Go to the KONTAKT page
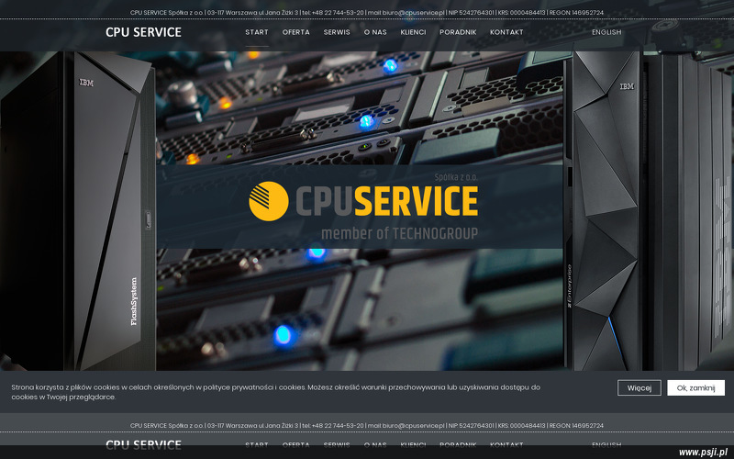 coord(506,32)
